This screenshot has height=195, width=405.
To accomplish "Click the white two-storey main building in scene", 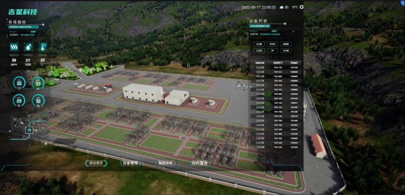I will [x=143, y=93].
